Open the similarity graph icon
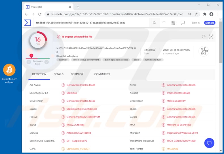Viewport: 224px width, 154px height. coord(211,37)
